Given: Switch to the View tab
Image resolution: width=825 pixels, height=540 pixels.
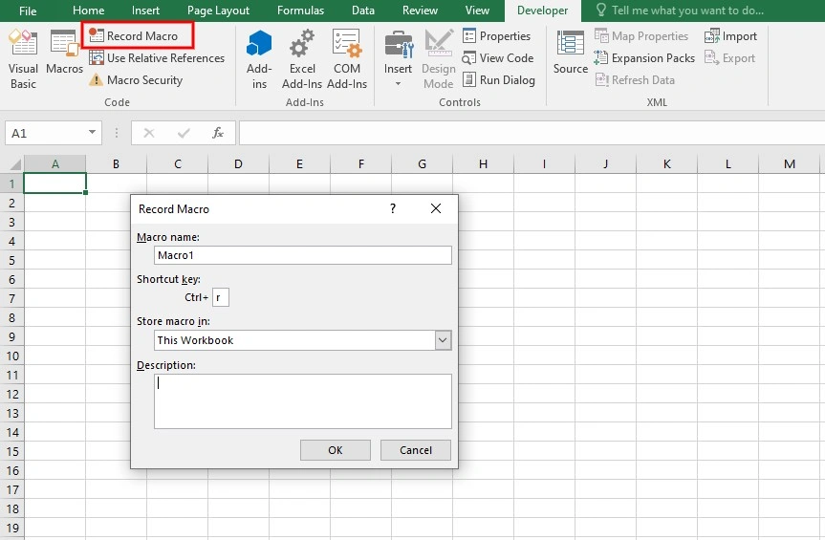Looking at the screenshot, I should (x=477, y=11).
